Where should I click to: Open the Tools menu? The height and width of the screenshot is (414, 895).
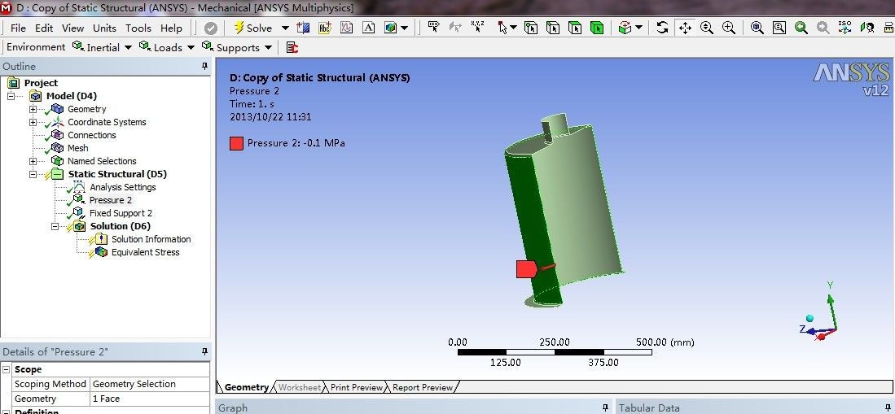click(x=138, y=28)
